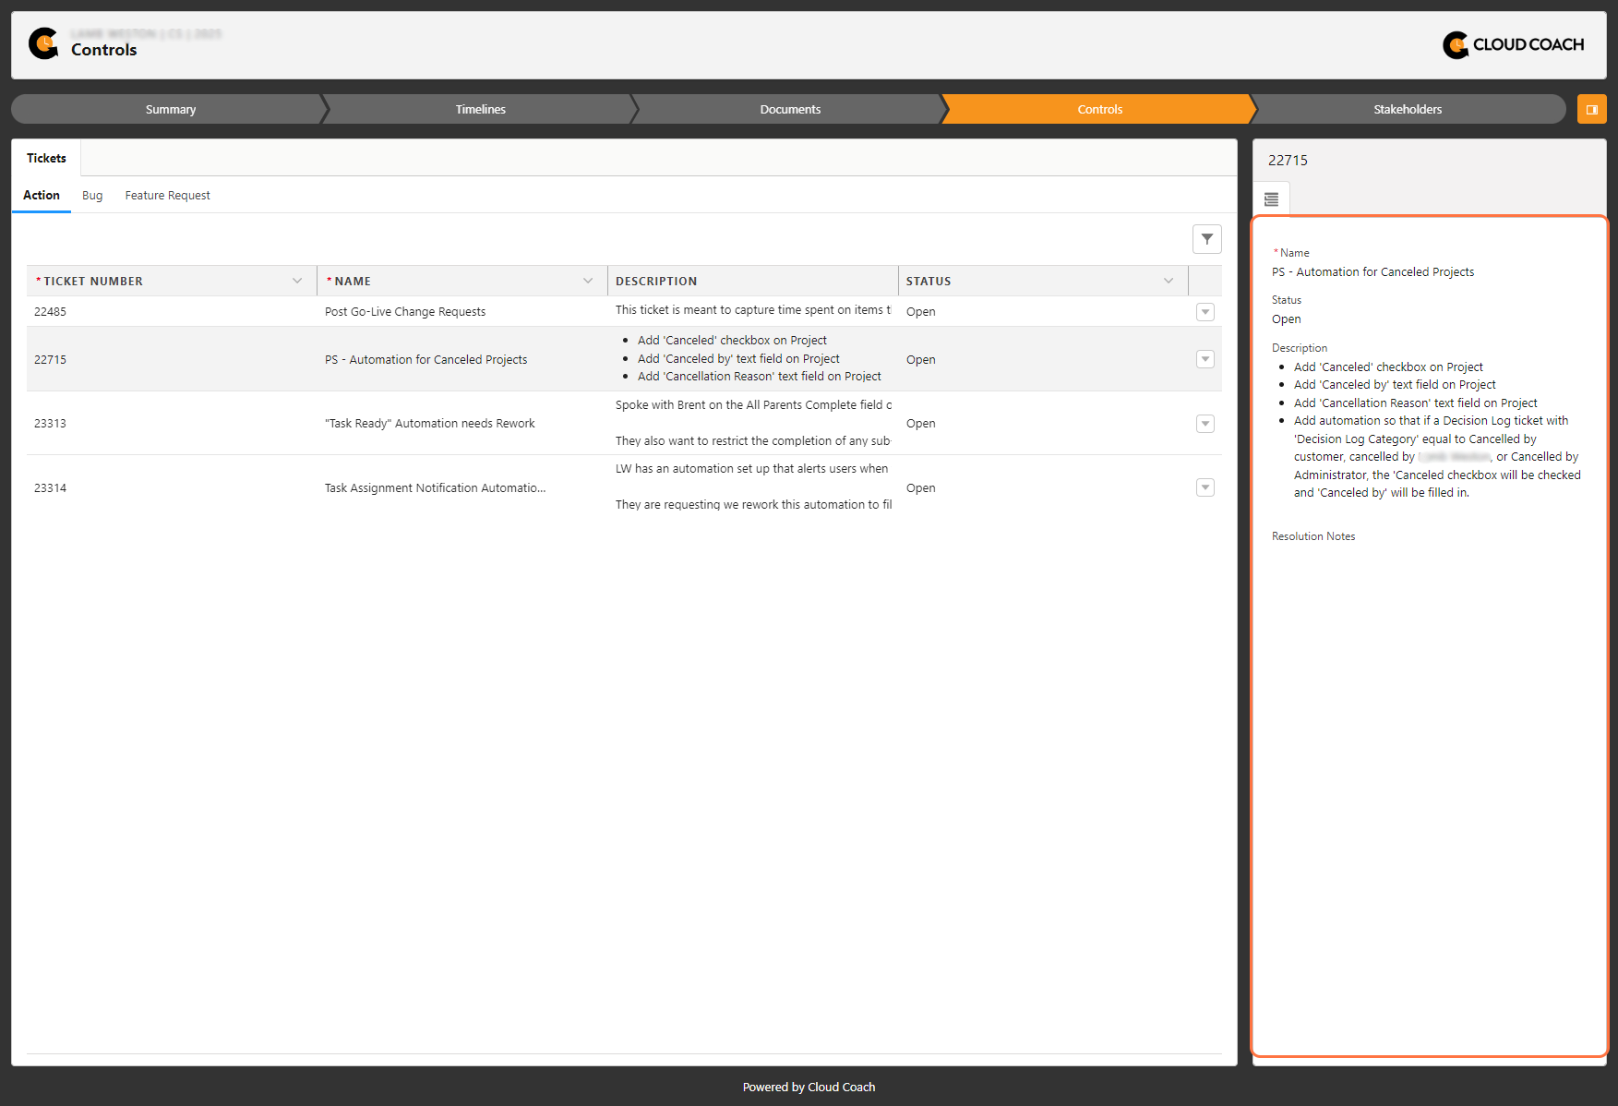Viewport: 1618px width, 1106px height.
Task: Open the Name column header dropdown
Action: click(588, 280)
